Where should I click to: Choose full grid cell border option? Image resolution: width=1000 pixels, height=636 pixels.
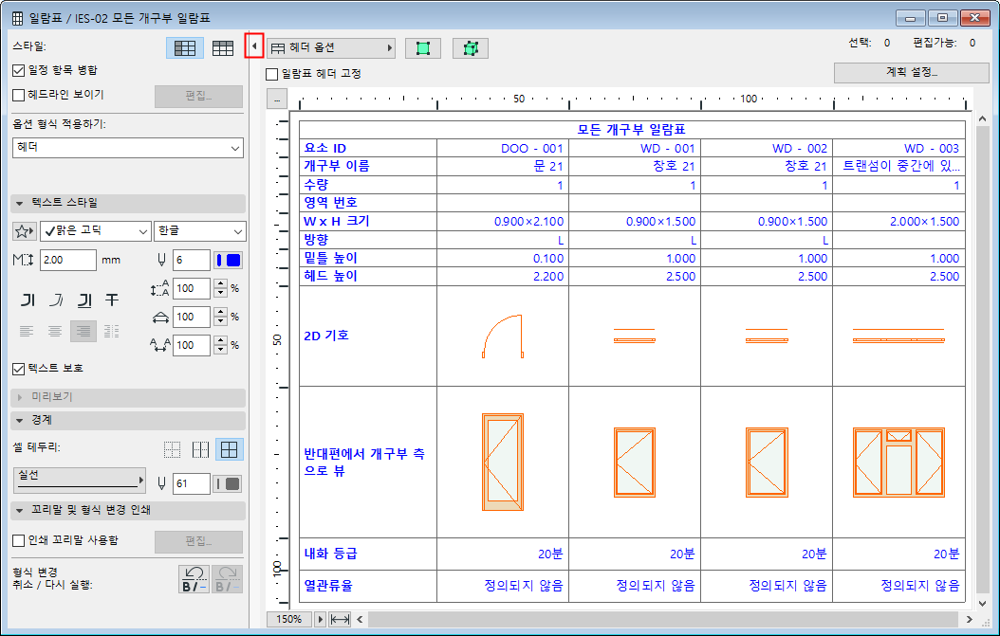coord(229,449)
